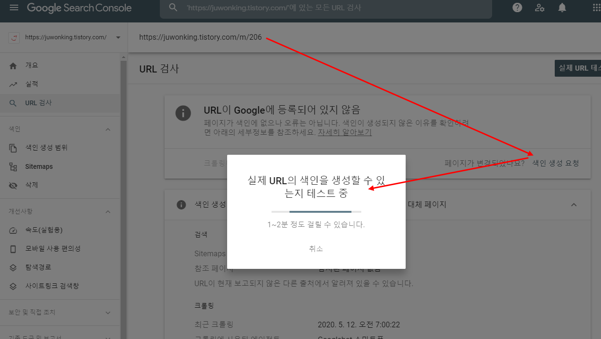601x339 pixels.
Task: Click the sitemap icon beside Sitemaps
Action: point(13,166)
